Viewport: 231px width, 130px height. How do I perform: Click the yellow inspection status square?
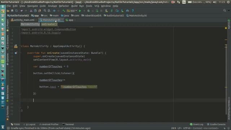click(226, 28)
